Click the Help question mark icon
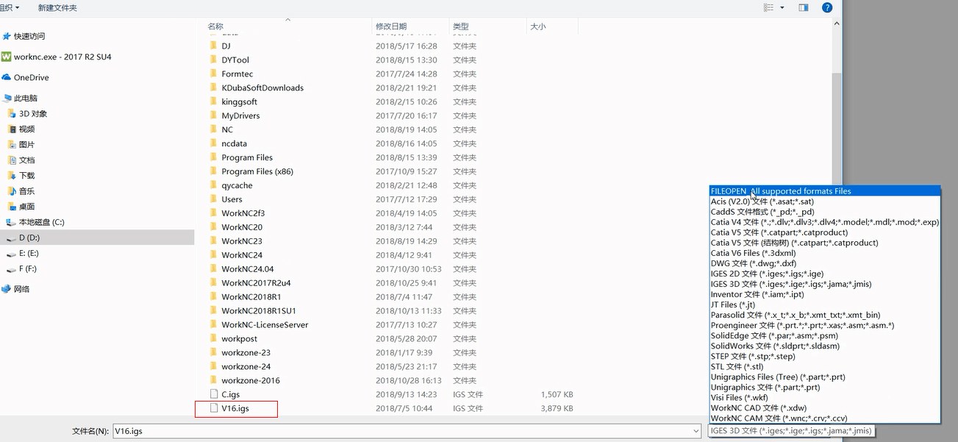 [827, 7]
